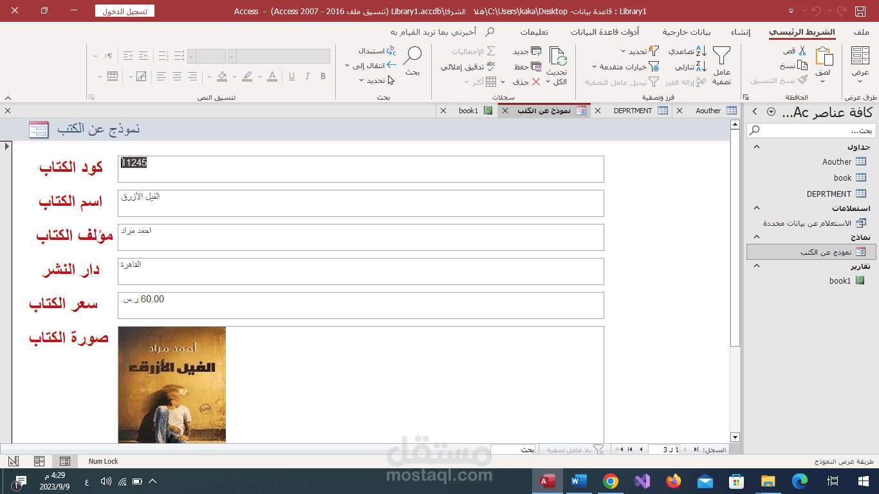Toggle align text left
The width and height of the screenshot is (879, 494).
click(160, 77)
